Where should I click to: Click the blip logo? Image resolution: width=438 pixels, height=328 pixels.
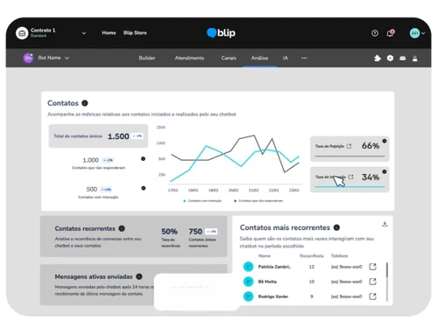221,33
